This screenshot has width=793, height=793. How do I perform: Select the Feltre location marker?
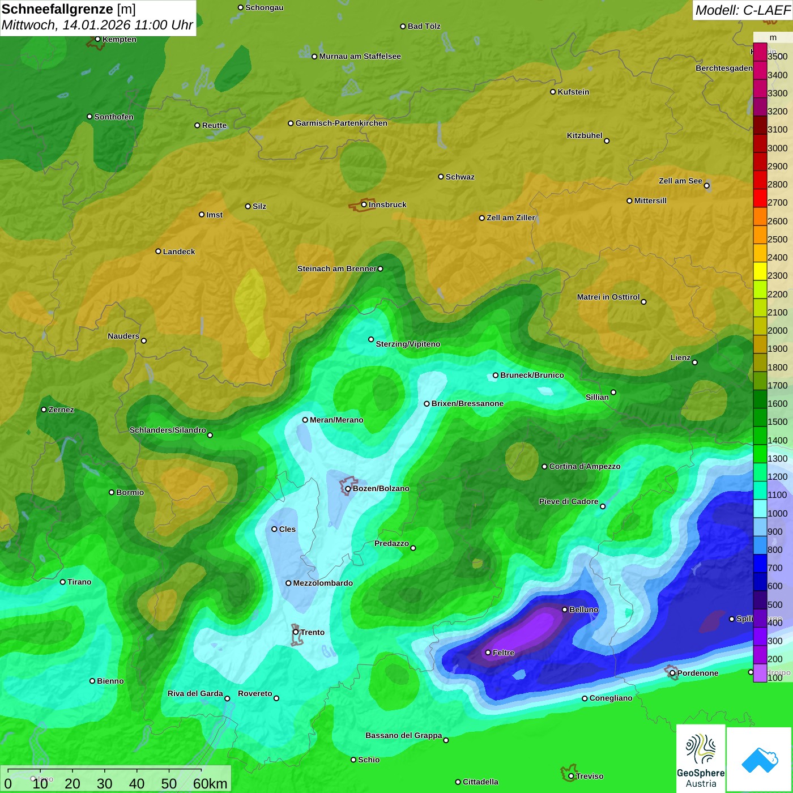(488, 653)
